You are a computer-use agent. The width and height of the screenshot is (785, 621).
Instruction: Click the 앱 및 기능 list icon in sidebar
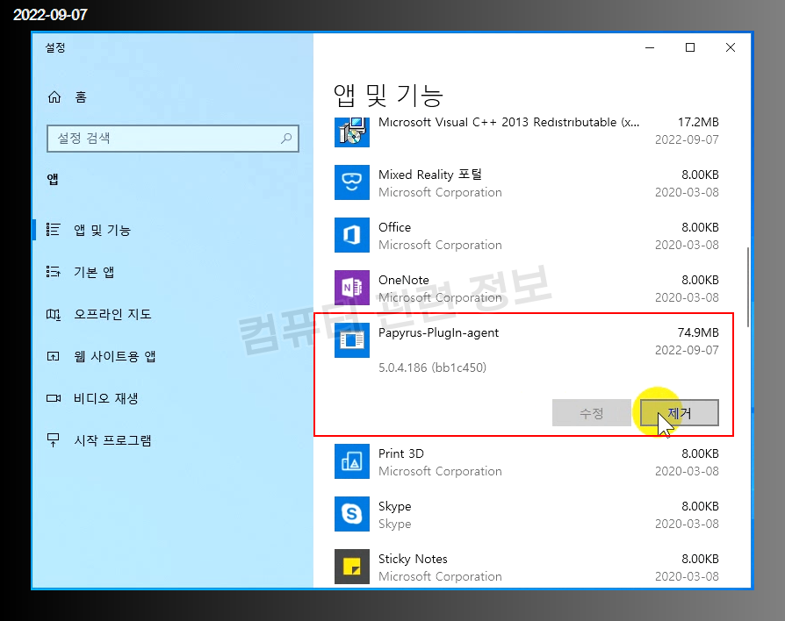53,230
